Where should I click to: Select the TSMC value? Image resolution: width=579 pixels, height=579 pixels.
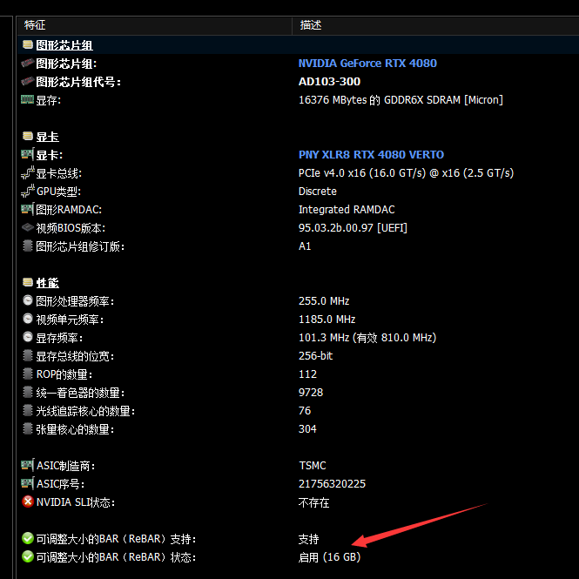313,465
